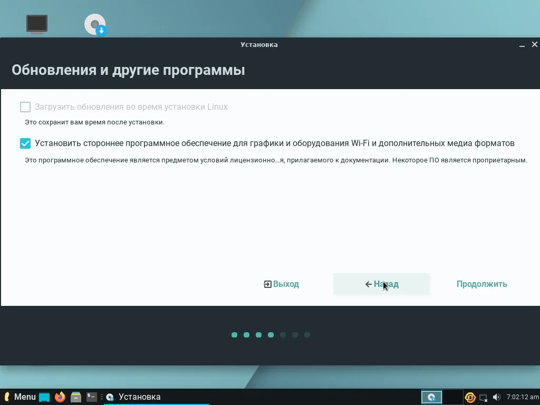The image size is (540, 405).
Task: Open the volume control in the system tray
Action: pos(496,397)
